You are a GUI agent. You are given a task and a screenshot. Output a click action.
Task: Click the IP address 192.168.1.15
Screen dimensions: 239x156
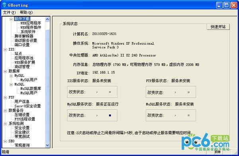click(x=104, y=72)
